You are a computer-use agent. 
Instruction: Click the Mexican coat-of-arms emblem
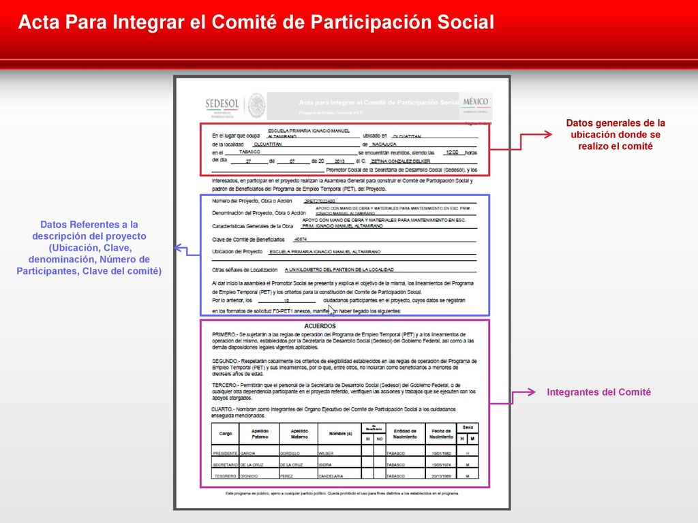coord(256,106)
